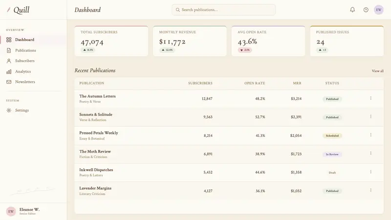Screen dimensions: 391x220
Task: Click the Published Issues card
Action: coord(347,41)
